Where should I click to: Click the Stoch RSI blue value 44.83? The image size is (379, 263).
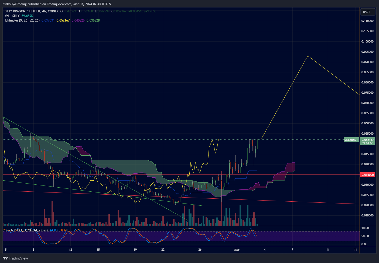click(x=54, y=230)
